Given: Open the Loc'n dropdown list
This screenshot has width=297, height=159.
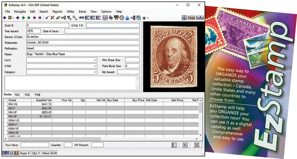Looking at the screenshot, I should [95, 60].
